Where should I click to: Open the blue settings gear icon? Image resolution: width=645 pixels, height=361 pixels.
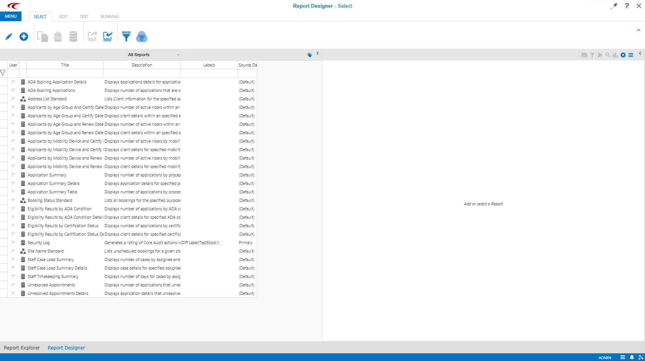[623, 55]
